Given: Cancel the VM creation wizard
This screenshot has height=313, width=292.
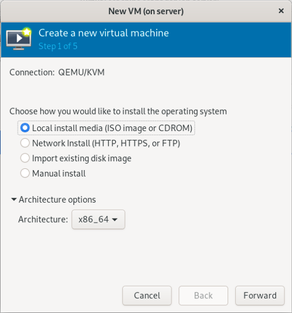Looking at the screenshot, I should click(147, 295).
